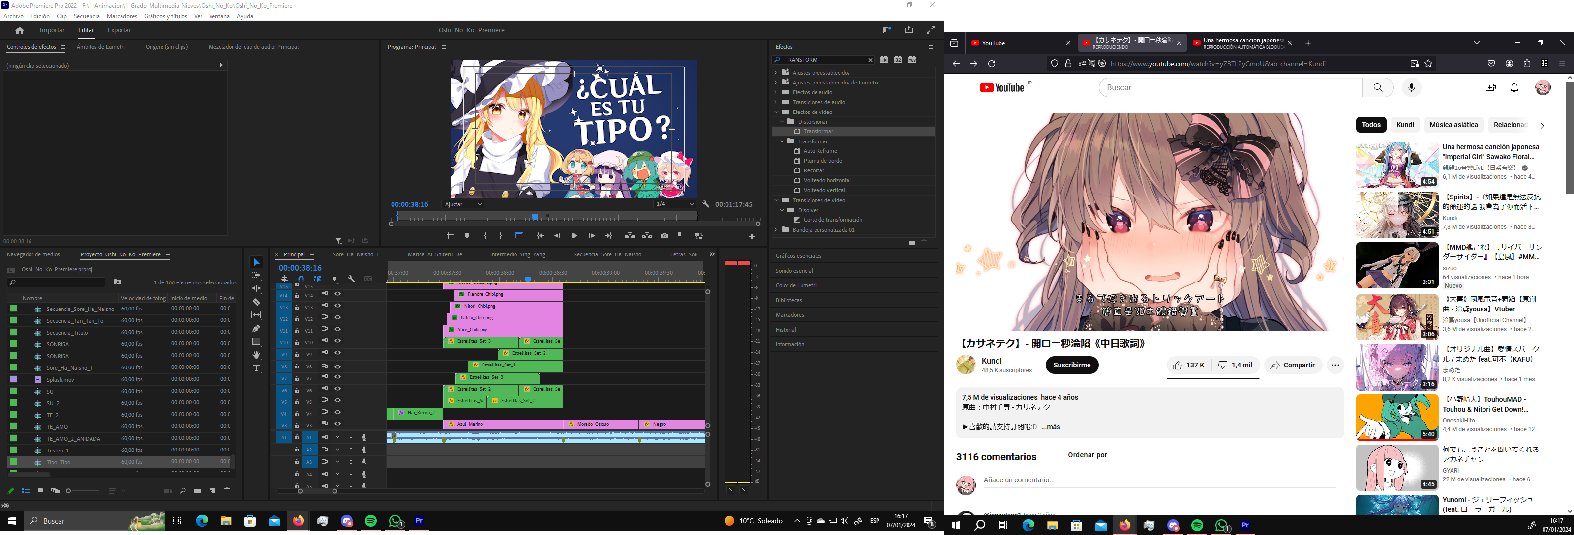Viewport: 1574px width, 535px height.
Task: Expand YouTube description with ...más
Action: click(1050, 427)
